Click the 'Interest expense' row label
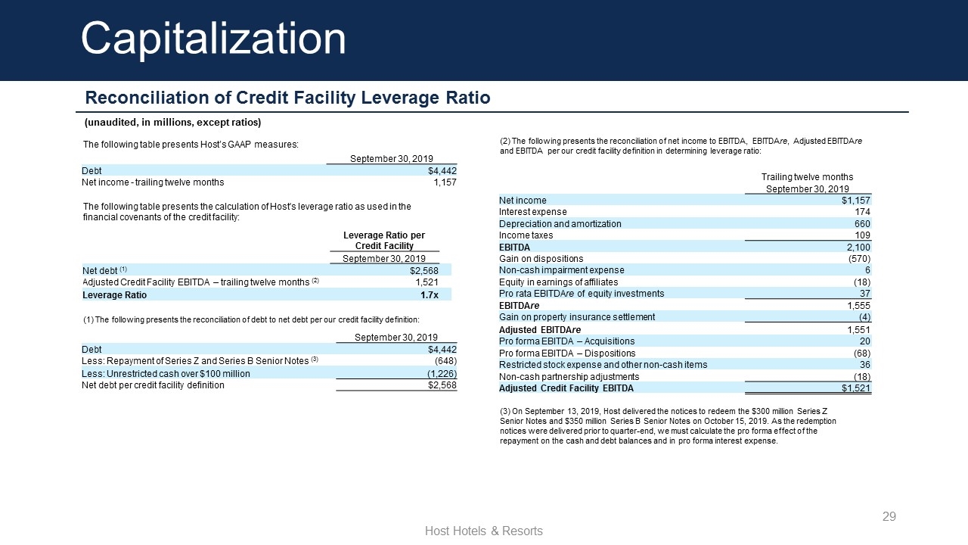The width and height of the screenshot is (968, 545). [532, 212]
